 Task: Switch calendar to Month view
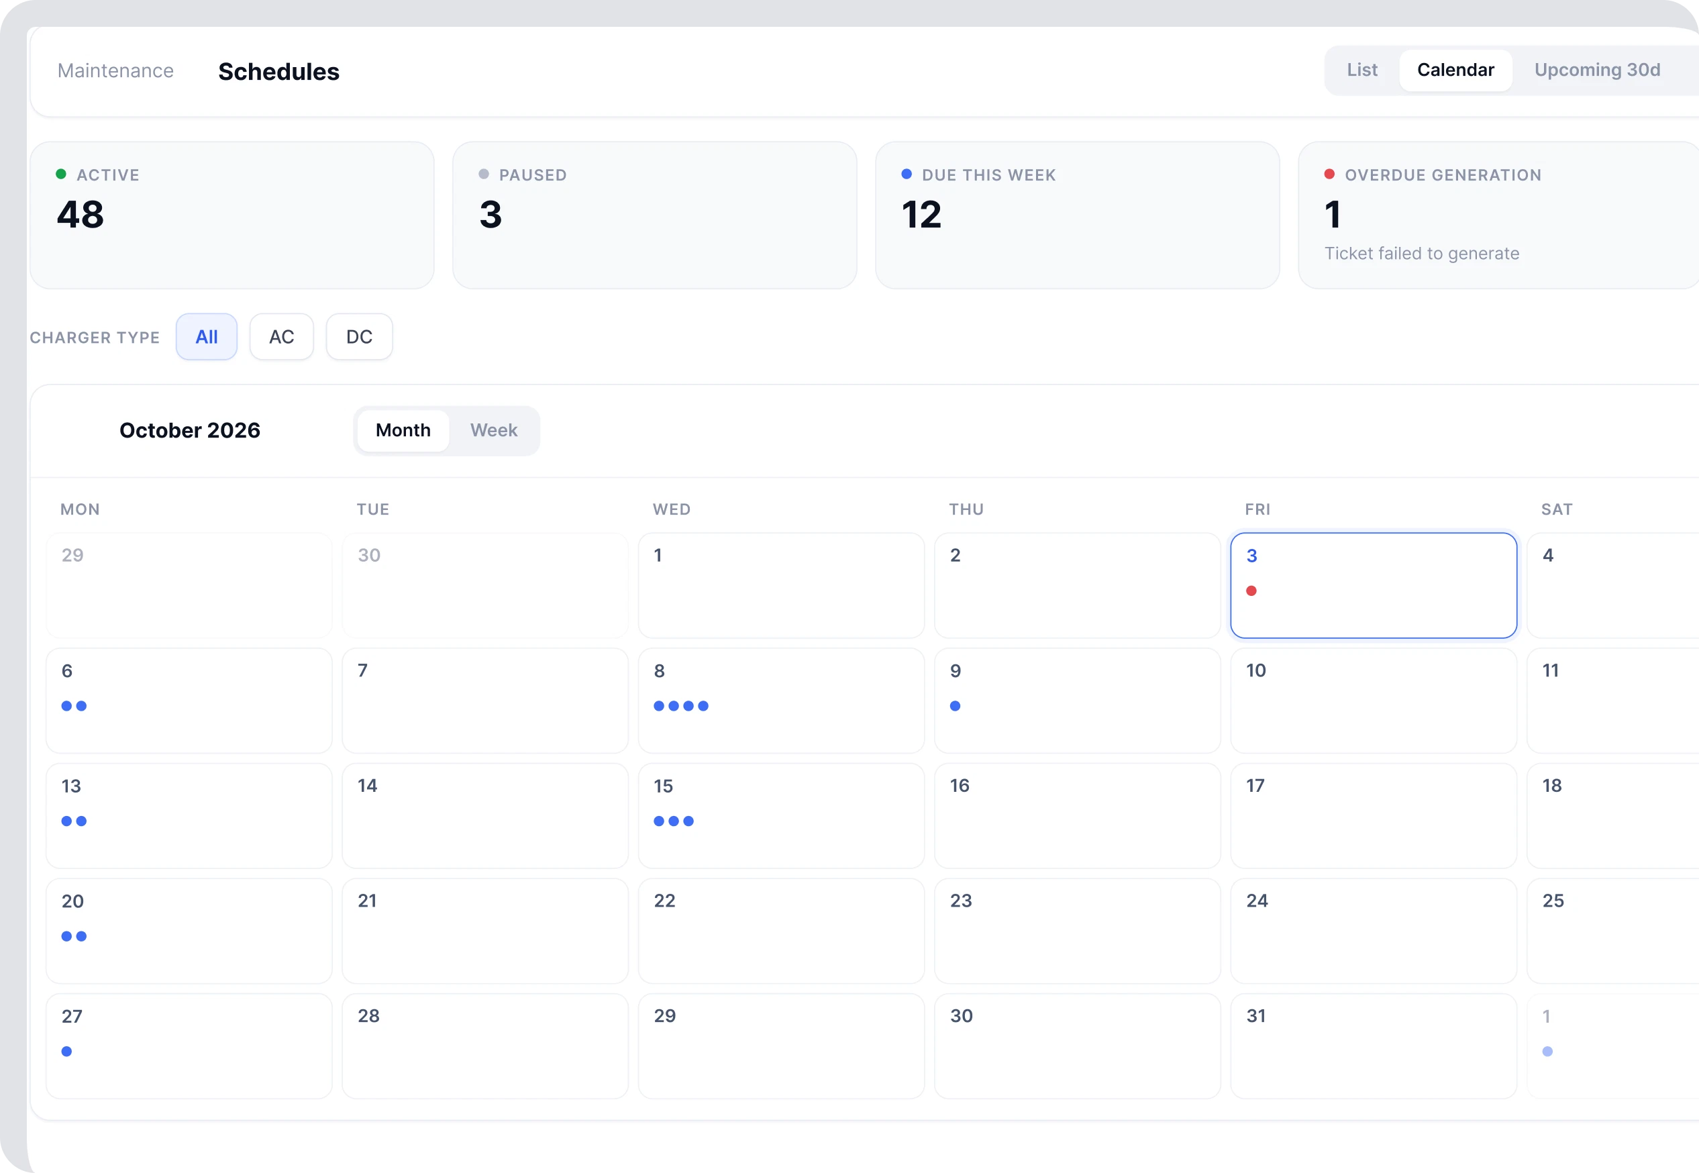(x=403, y=431)
